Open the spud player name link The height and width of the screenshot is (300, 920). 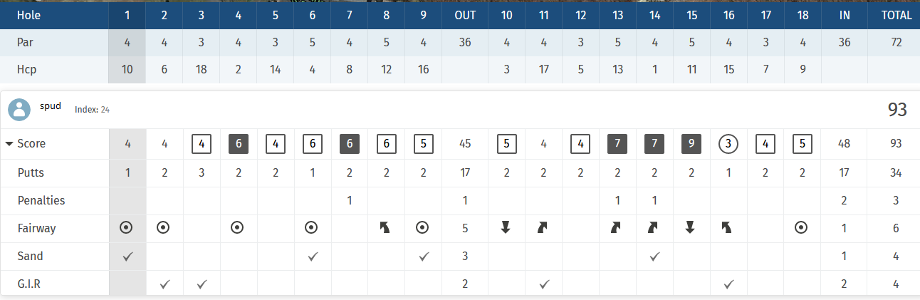[x=51, y=105]
